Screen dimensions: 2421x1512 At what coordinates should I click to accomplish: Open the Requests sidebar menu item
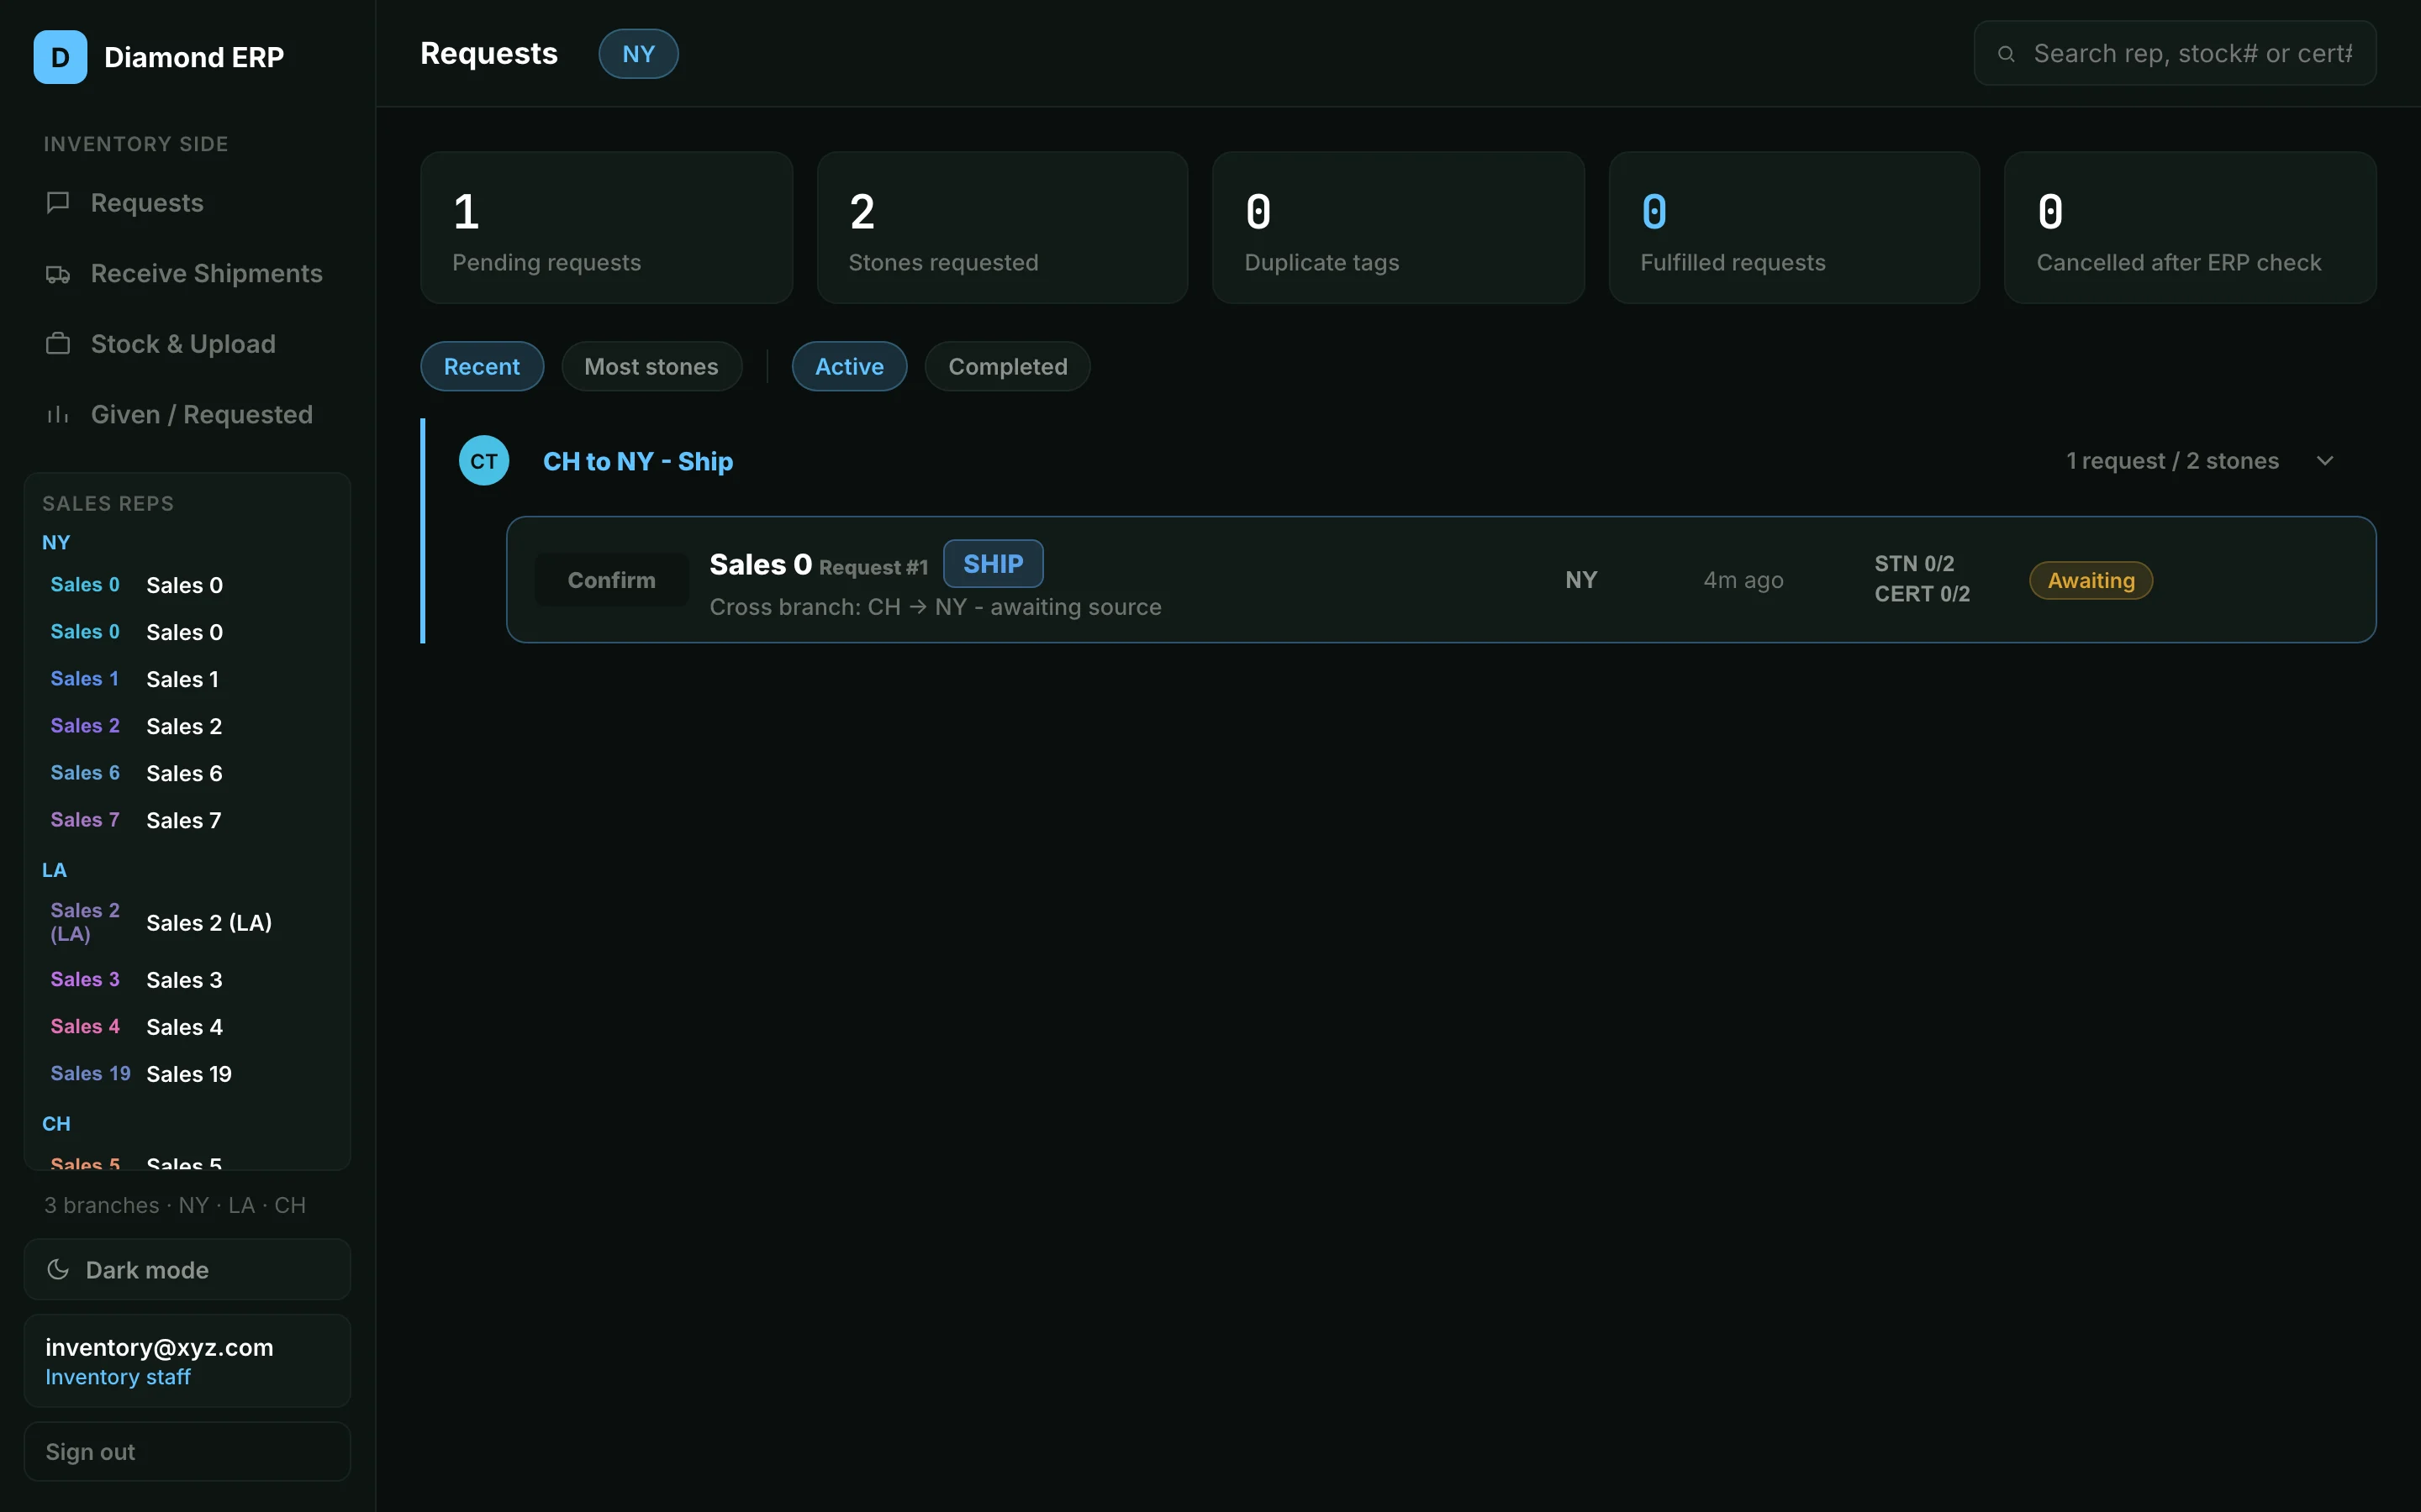[x=187, y=203]
